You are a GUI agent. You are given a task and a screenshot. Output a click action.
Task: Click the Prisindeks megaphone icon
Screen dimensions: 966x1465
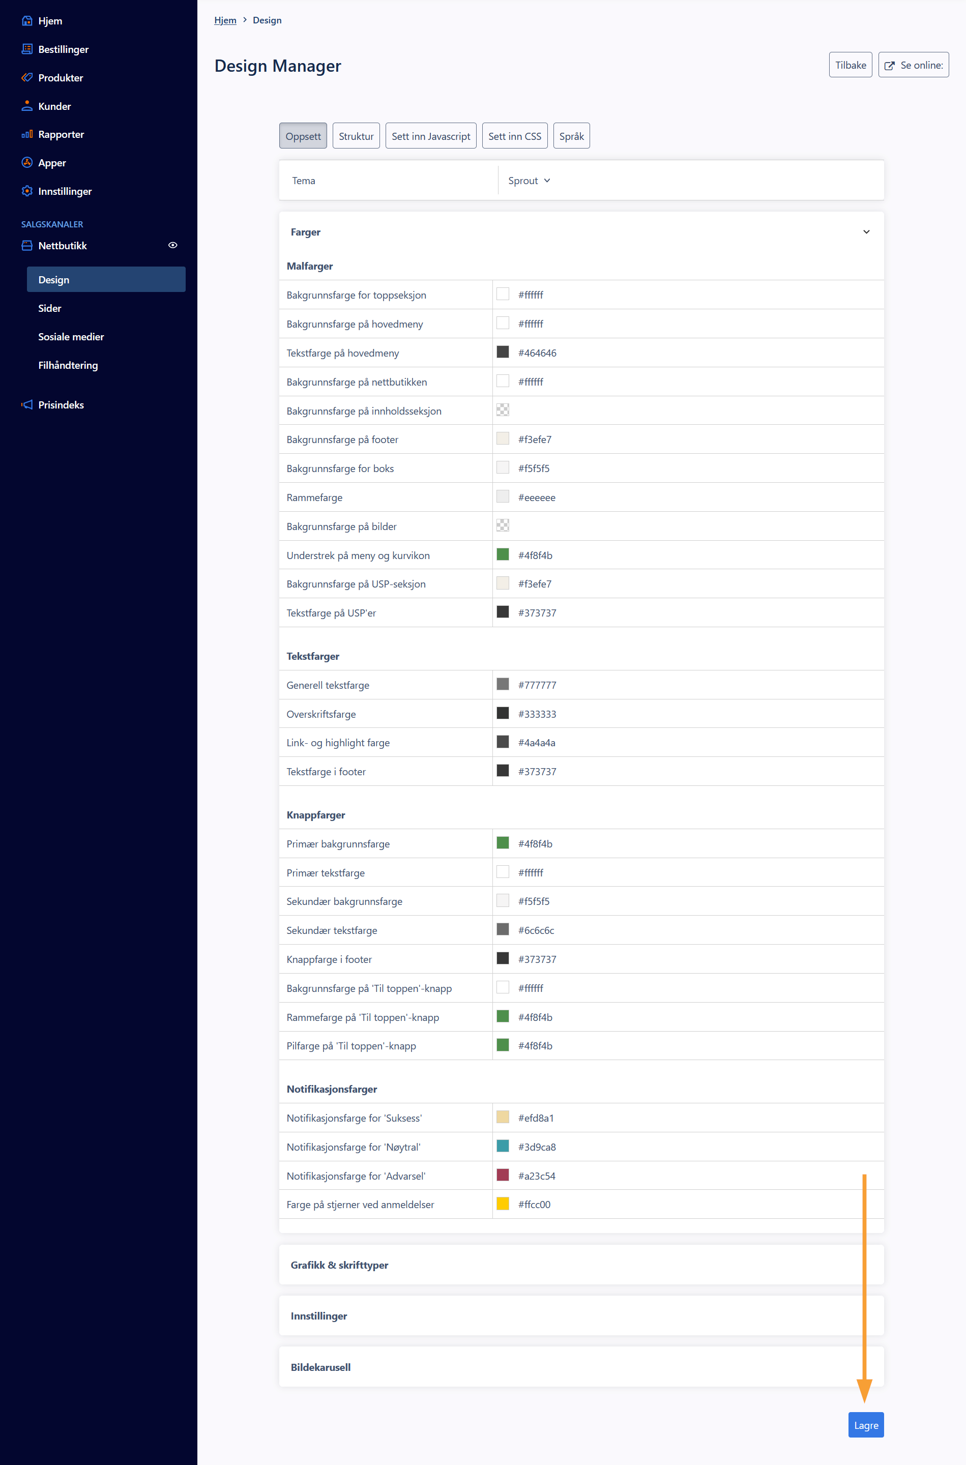pyautogui.click(x=26, y=405)
